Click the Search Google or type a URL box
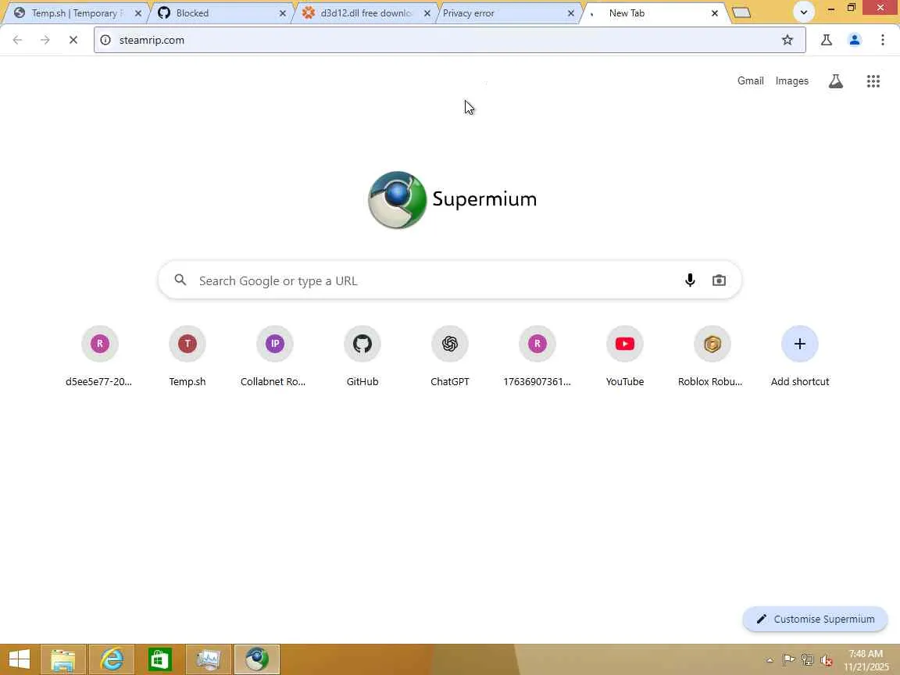 coord(449,280)
